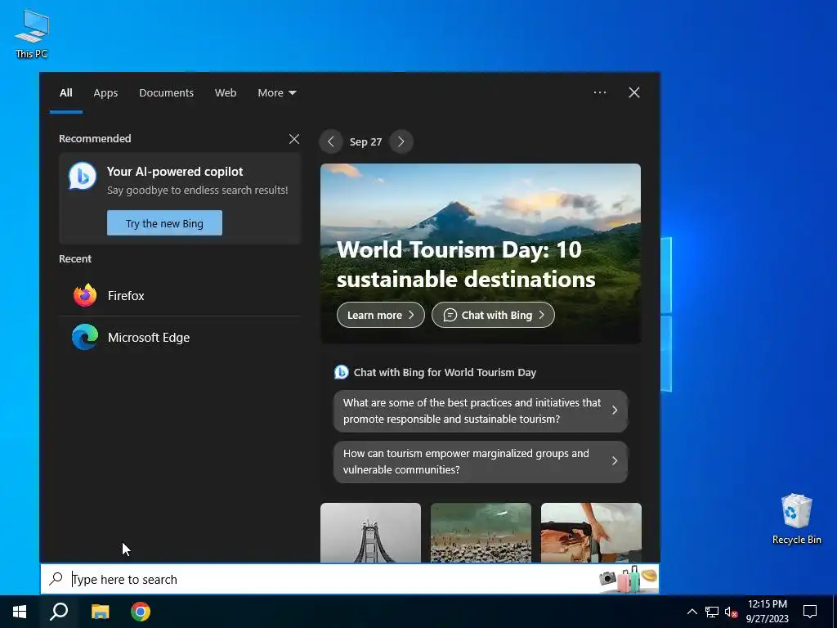
Task: Click the Windows Start button
Action: click(x=20, y=612)
